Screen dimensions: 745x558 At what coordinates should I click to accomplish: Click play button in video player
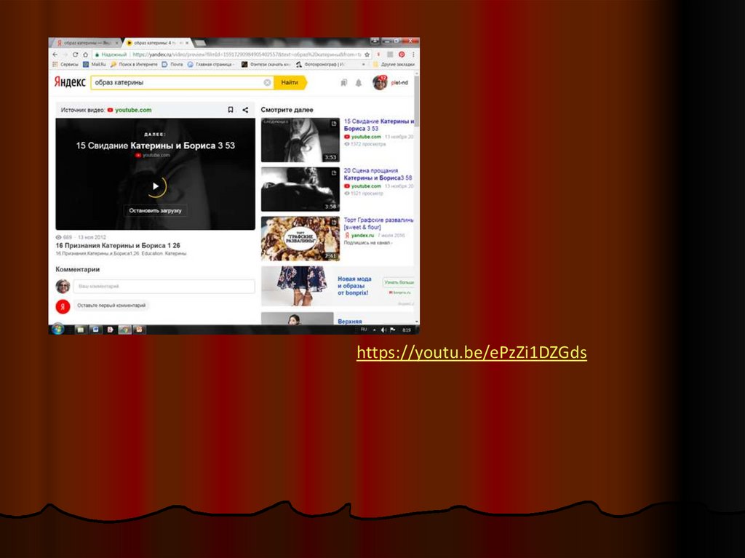[156, 186]
